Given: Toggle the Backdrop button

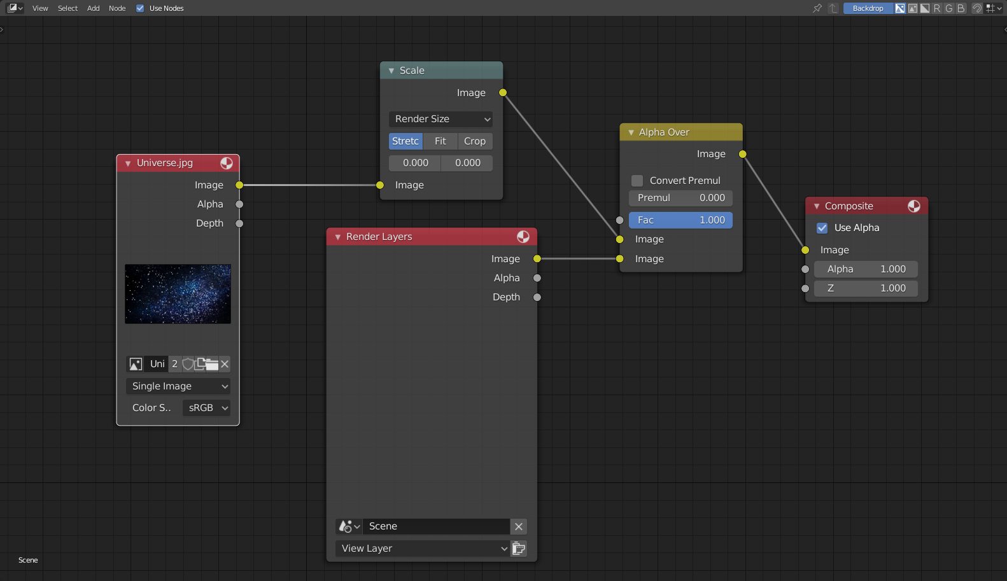Looking at the screenshot, I should pyautogui.click(x=868, y=8).
